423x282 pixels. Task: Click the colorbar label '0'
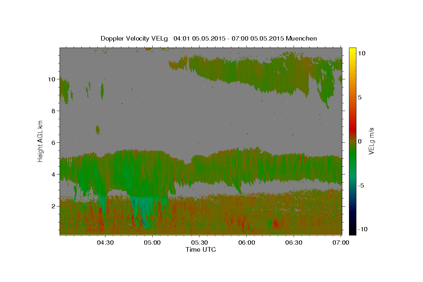click(360, 141)
